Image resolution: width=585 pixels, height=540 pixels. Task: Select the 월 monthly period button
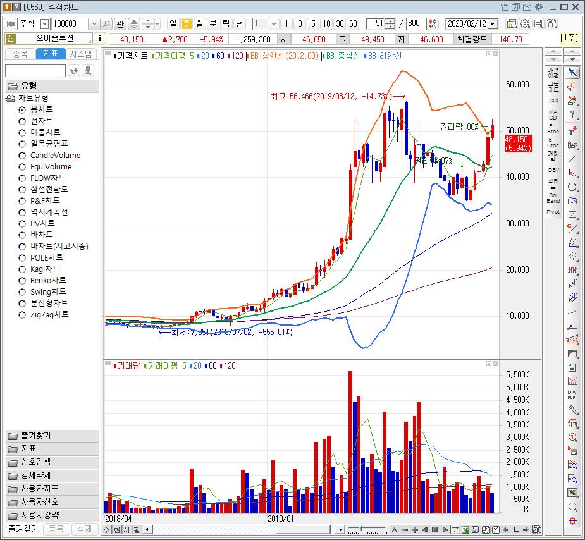click(x=200, y=24)
